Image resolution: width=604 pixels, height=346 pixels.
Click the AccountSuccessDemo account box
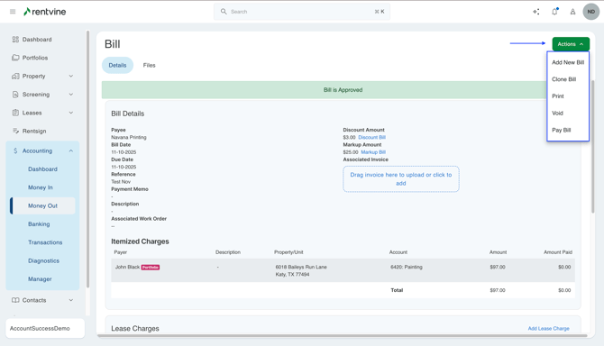pos(45,328)
